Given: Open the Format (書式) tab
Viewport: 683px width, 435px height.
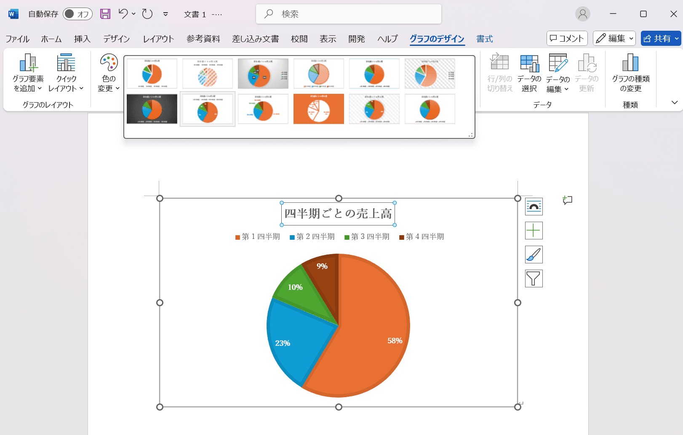Looking at the screenshot, I should click(x=484, y=39).
